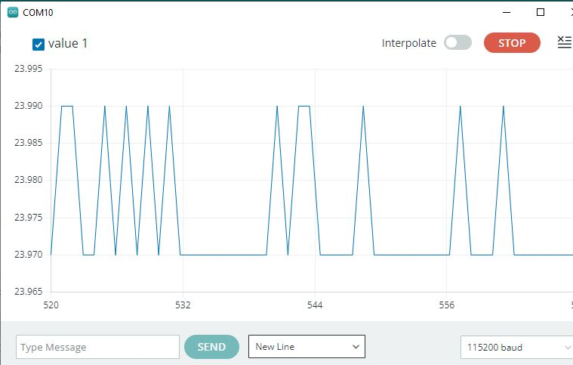Click the COM10 window title
Viewport: 573px width, 365px height.
pos(38,12)
